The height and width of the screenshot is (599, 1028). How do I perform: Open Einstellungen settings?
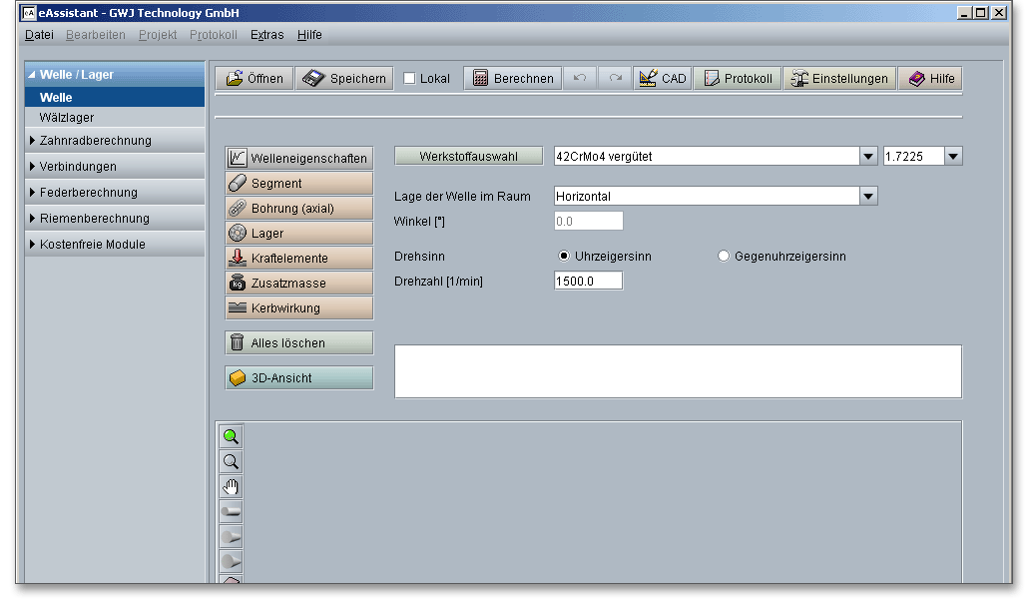coord(838,79)
